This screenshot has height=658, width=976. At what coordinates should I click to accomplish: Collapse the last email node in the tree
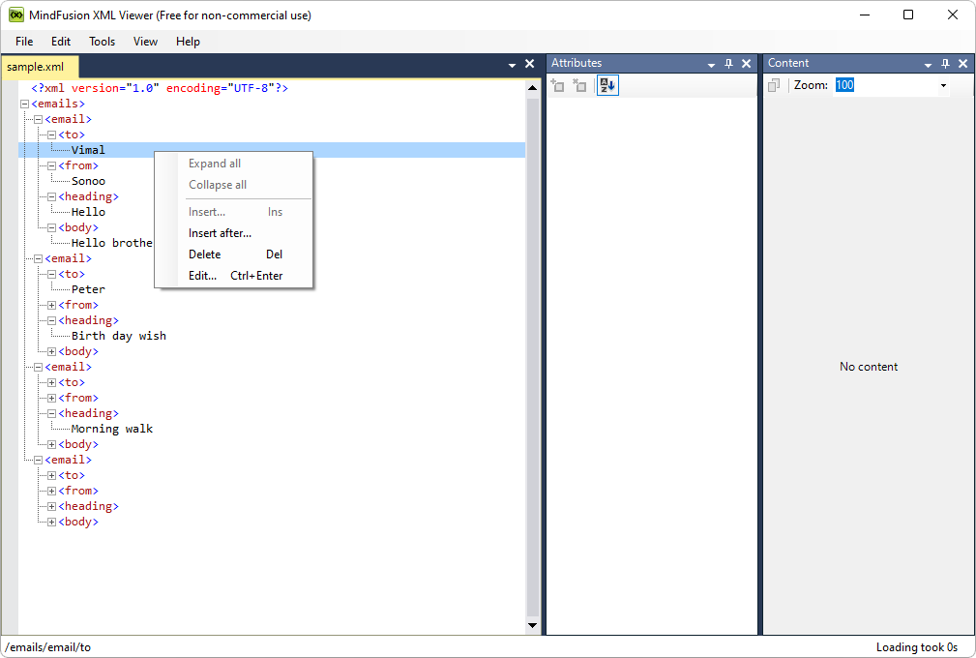38,460
